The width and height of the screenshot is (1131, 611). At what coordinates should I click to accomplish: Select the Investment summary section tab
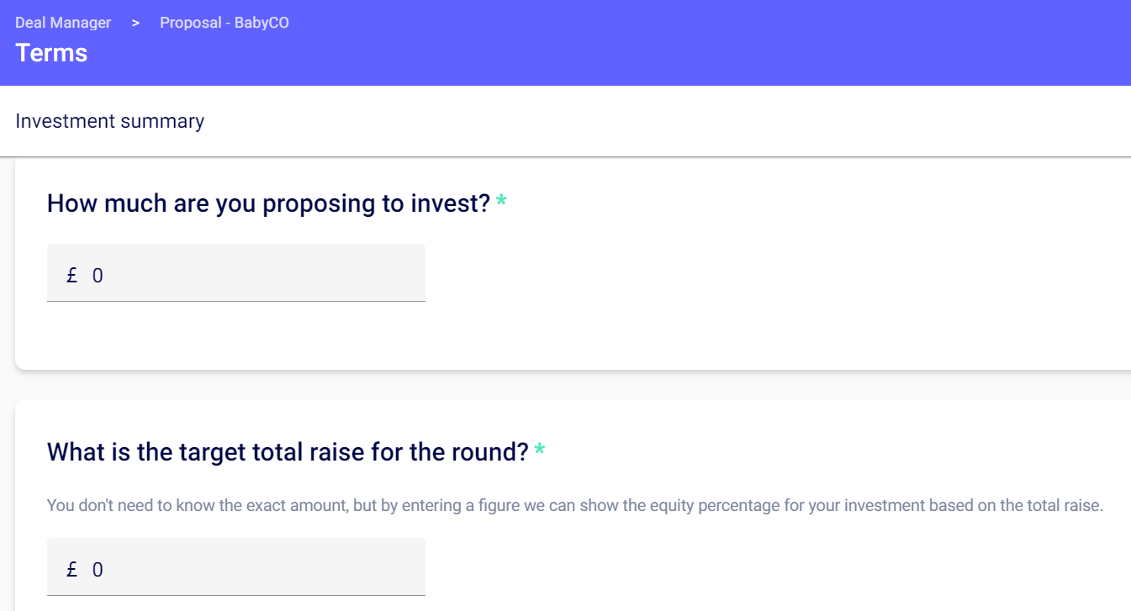click(x=109, y=121)
